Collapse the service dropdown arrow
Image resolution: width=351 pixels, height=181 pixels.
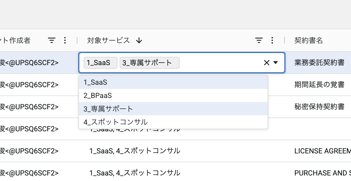[x=276, y=63]
